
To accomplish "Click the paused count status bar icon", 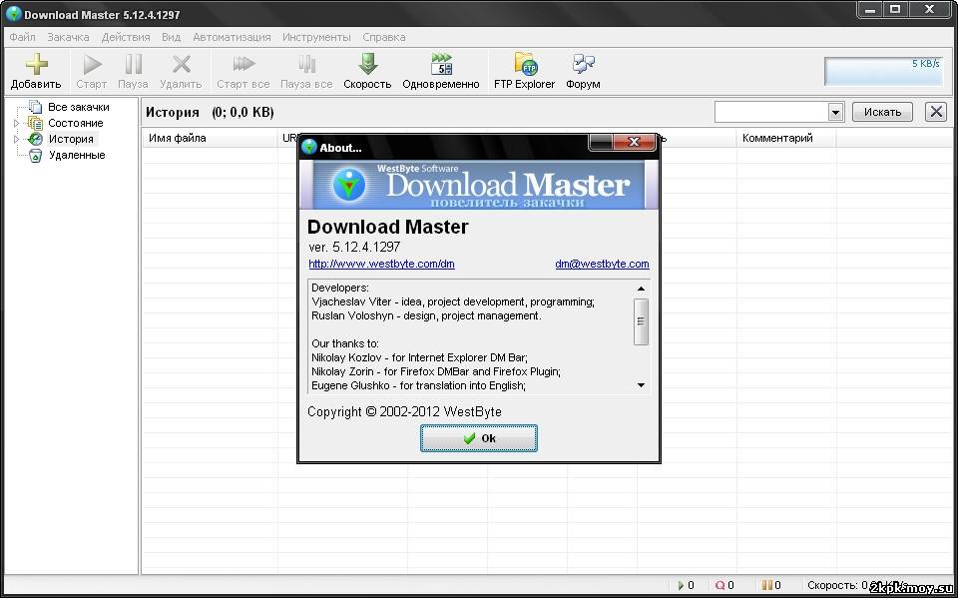I will coord(766,586).
